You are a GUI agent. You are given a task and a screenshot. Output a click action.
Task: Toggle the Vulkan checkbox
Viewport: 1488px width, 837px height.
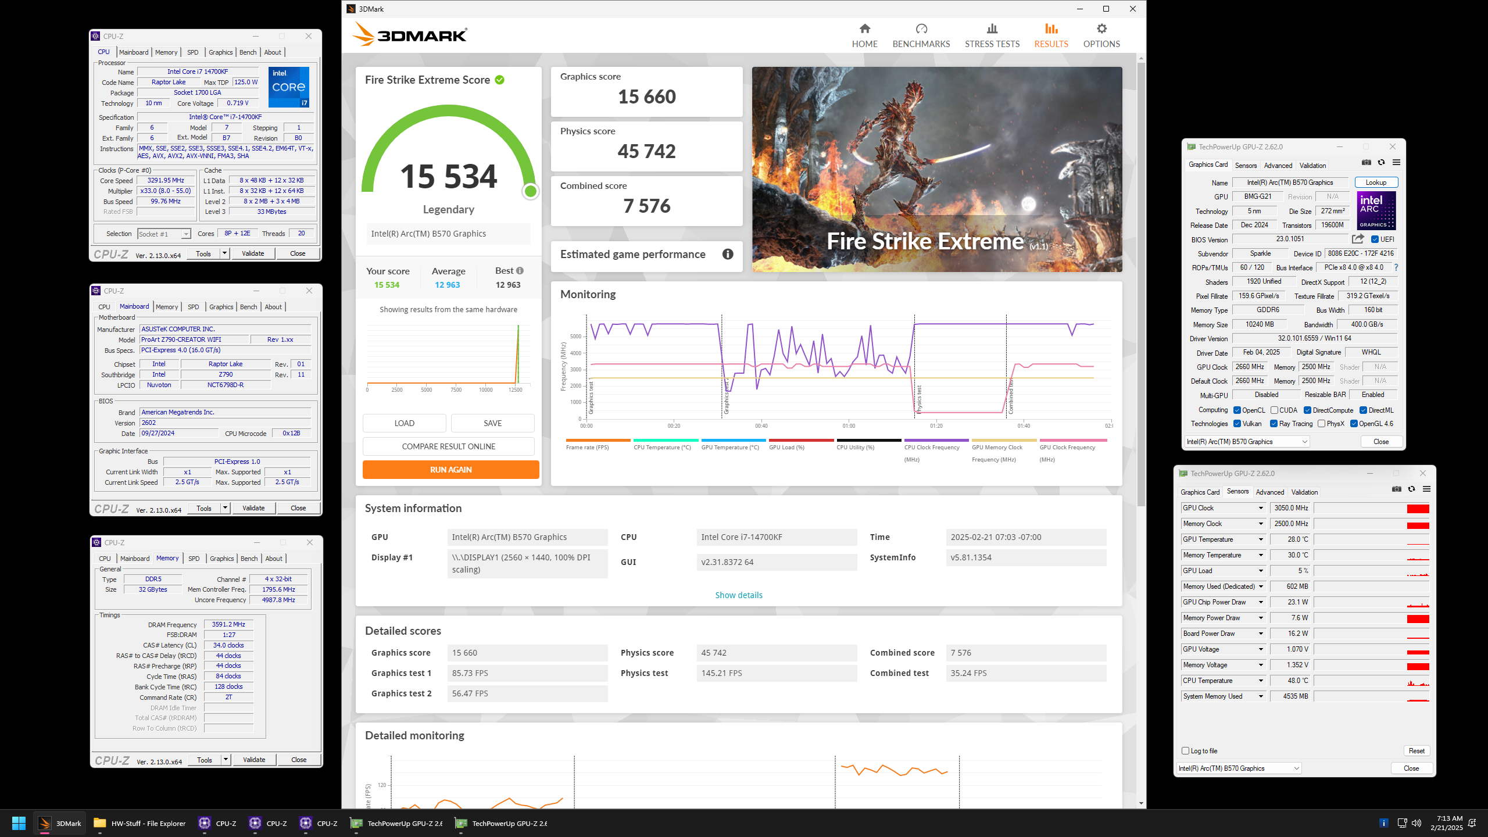pyautogui.click(x=1237, y=423)
